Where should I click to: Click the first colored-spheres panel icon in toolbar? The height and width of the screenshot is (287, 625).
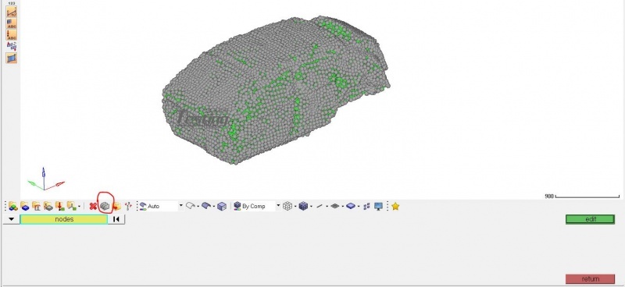tap(12, 206)
